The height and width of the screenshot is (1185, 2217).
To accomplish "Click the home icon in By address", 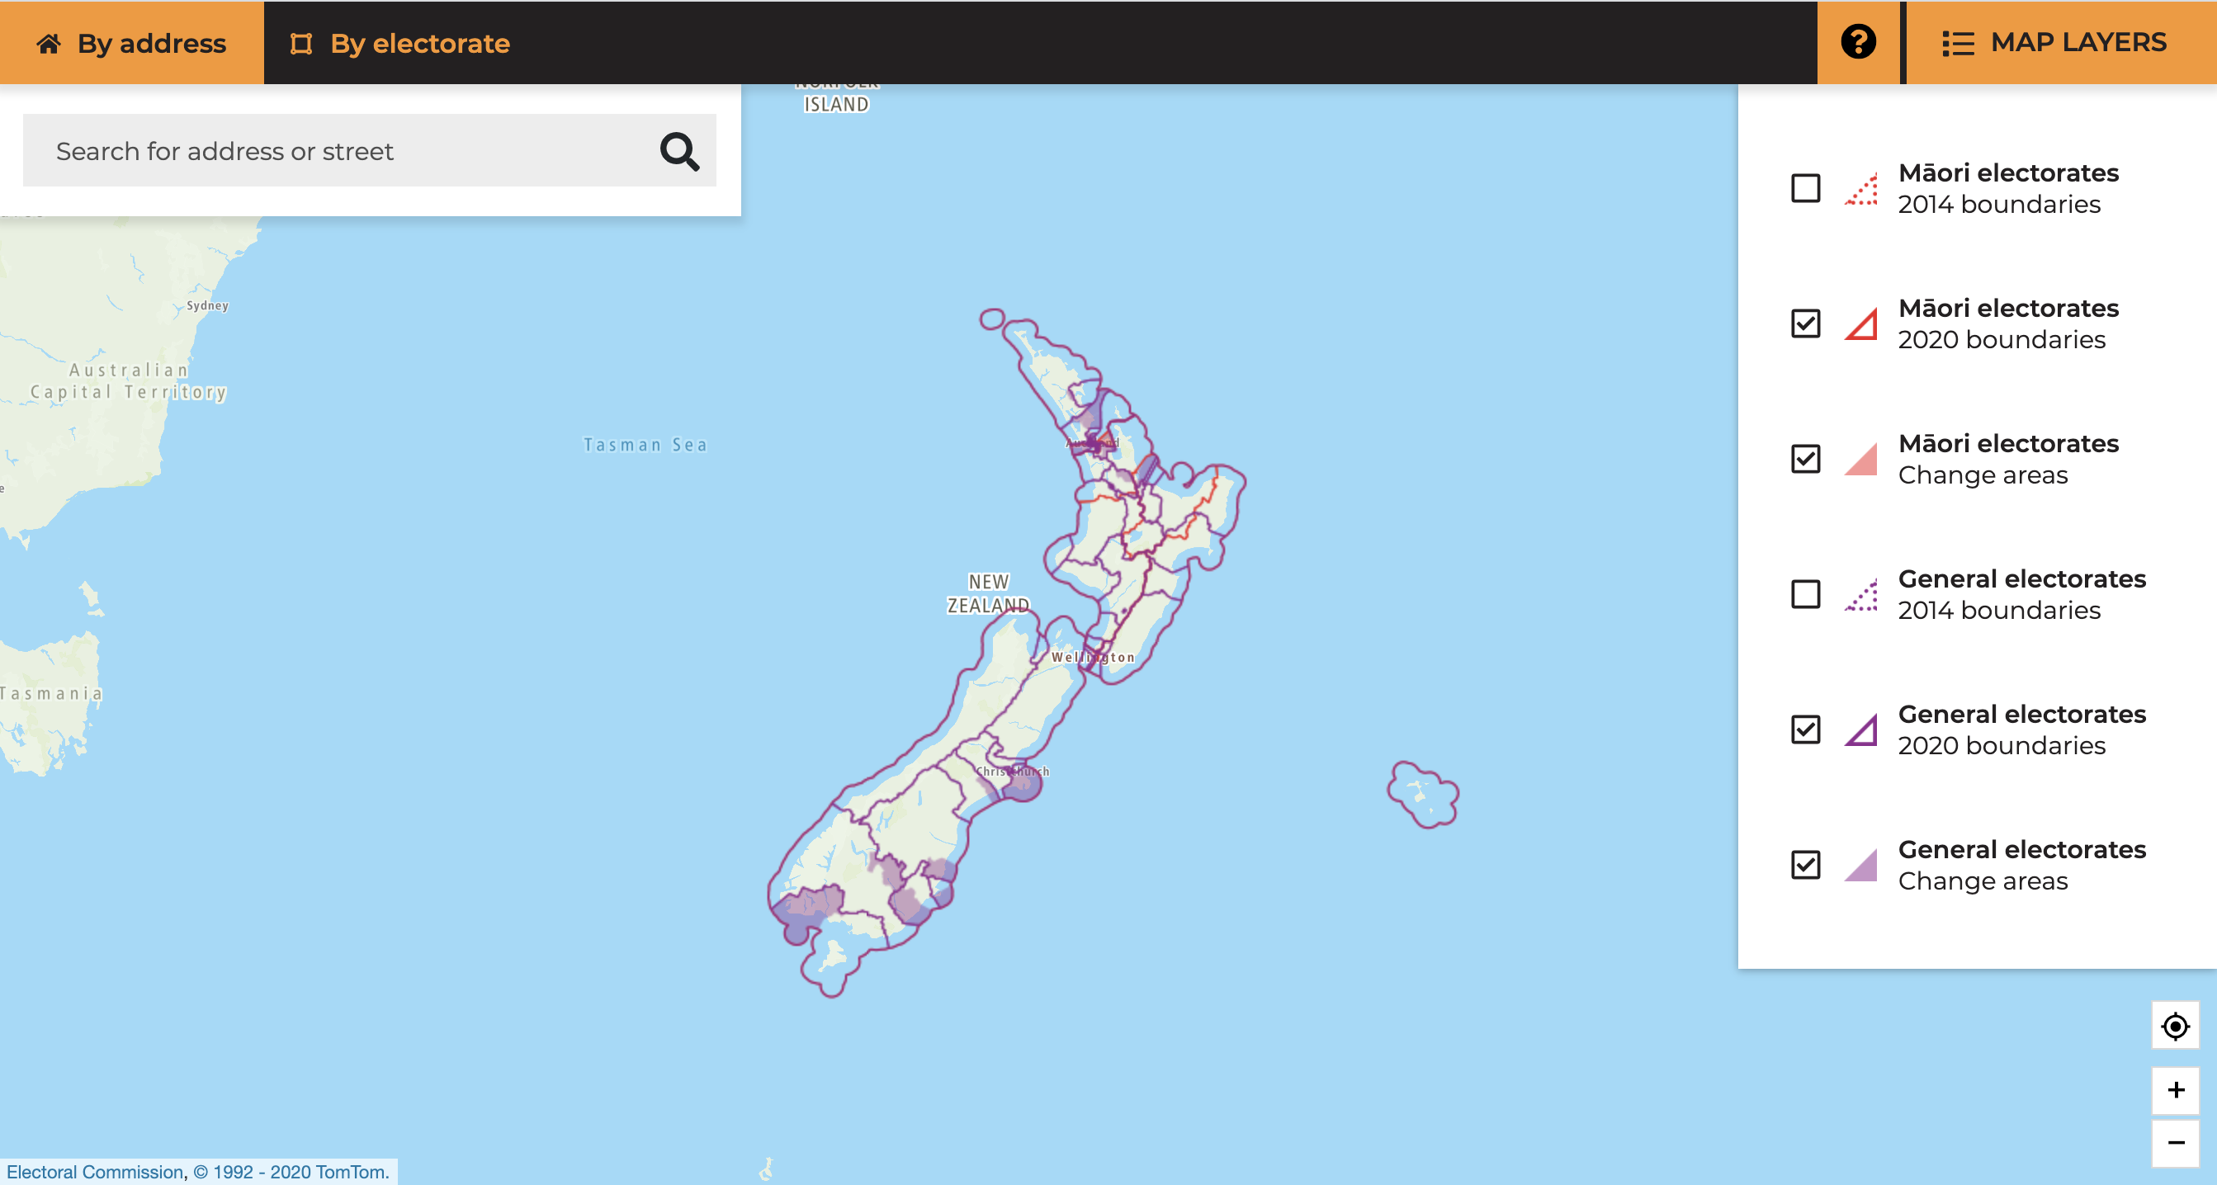I will coord(49,44).
